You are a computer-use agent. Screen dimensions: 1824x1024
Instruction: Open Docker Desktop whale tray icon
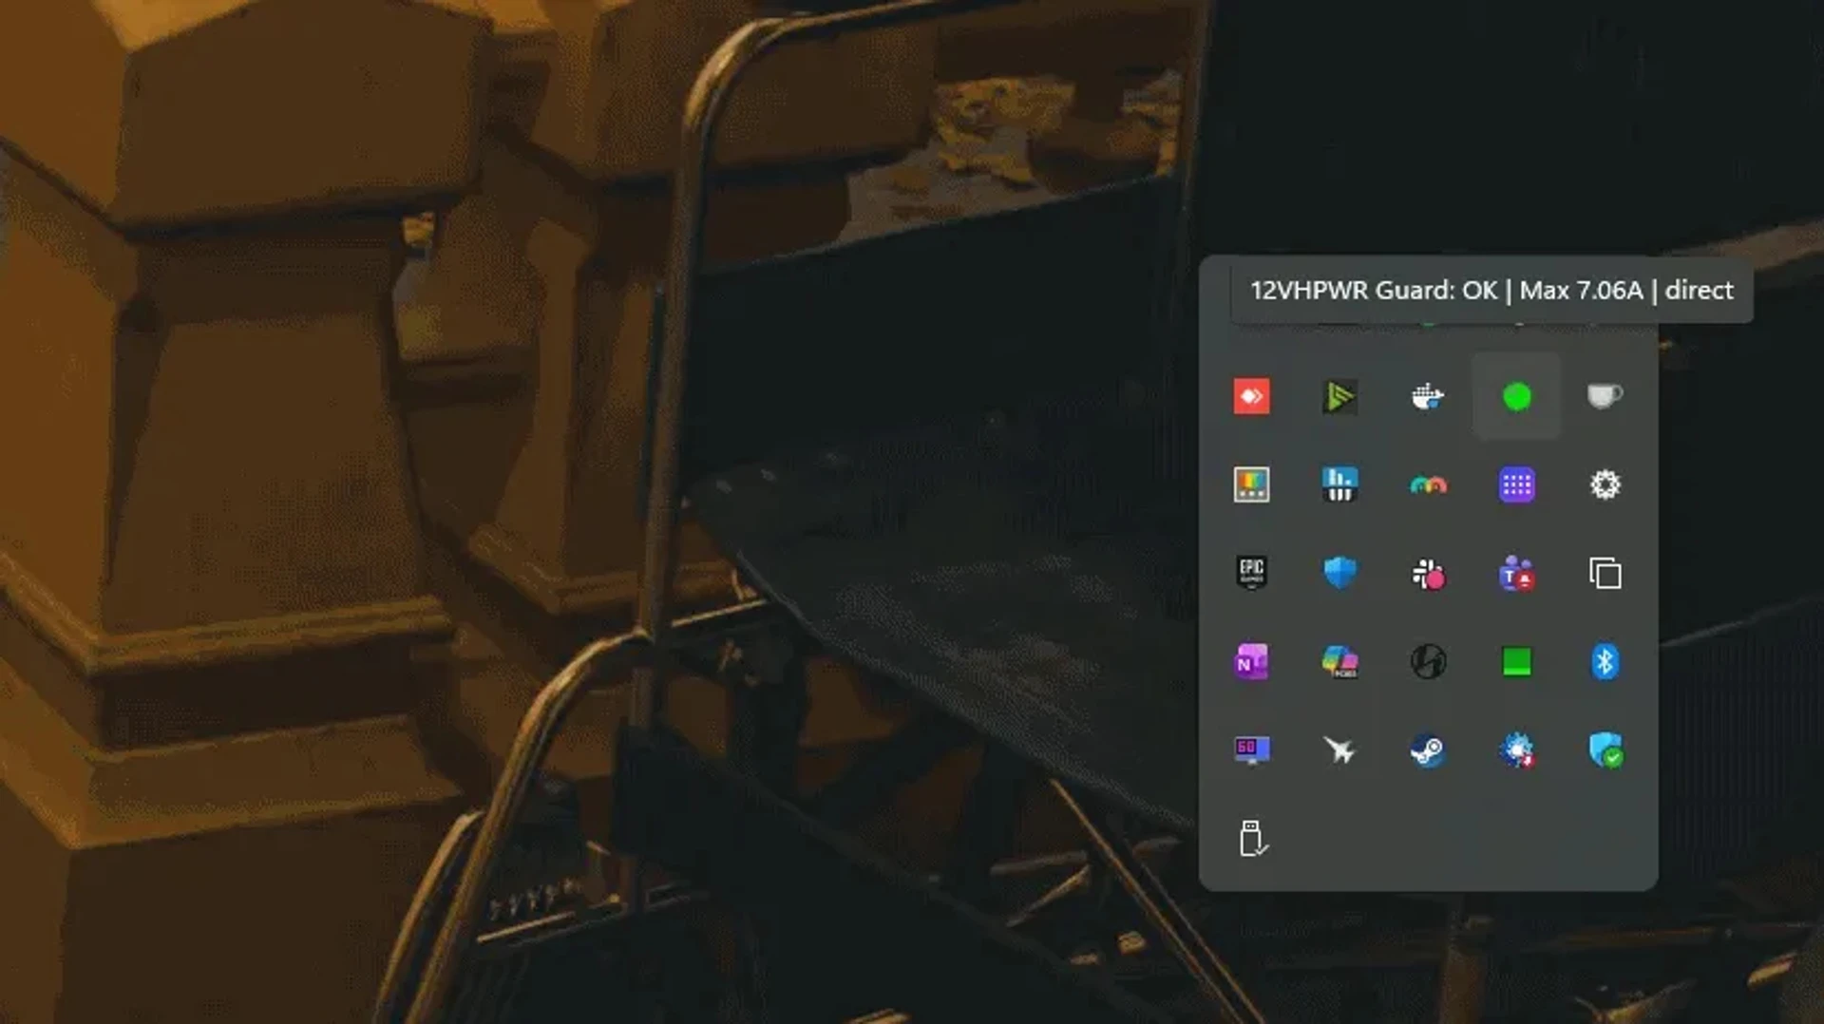(x=1428, y=396)
